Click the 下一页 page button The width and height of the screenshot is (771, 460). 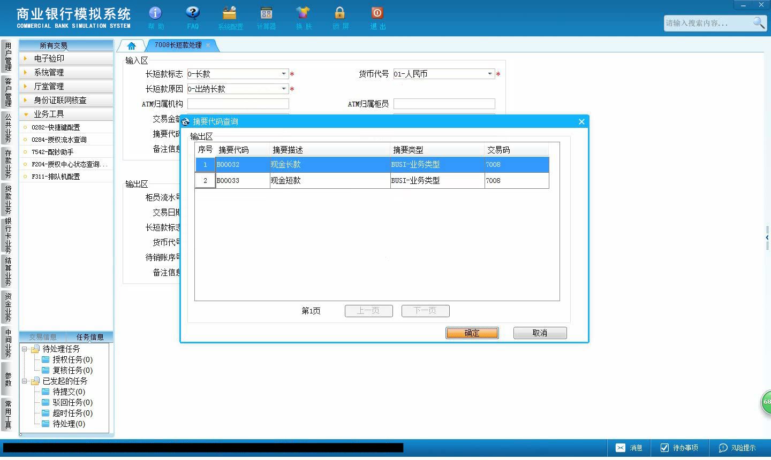(x=425, y=311)
